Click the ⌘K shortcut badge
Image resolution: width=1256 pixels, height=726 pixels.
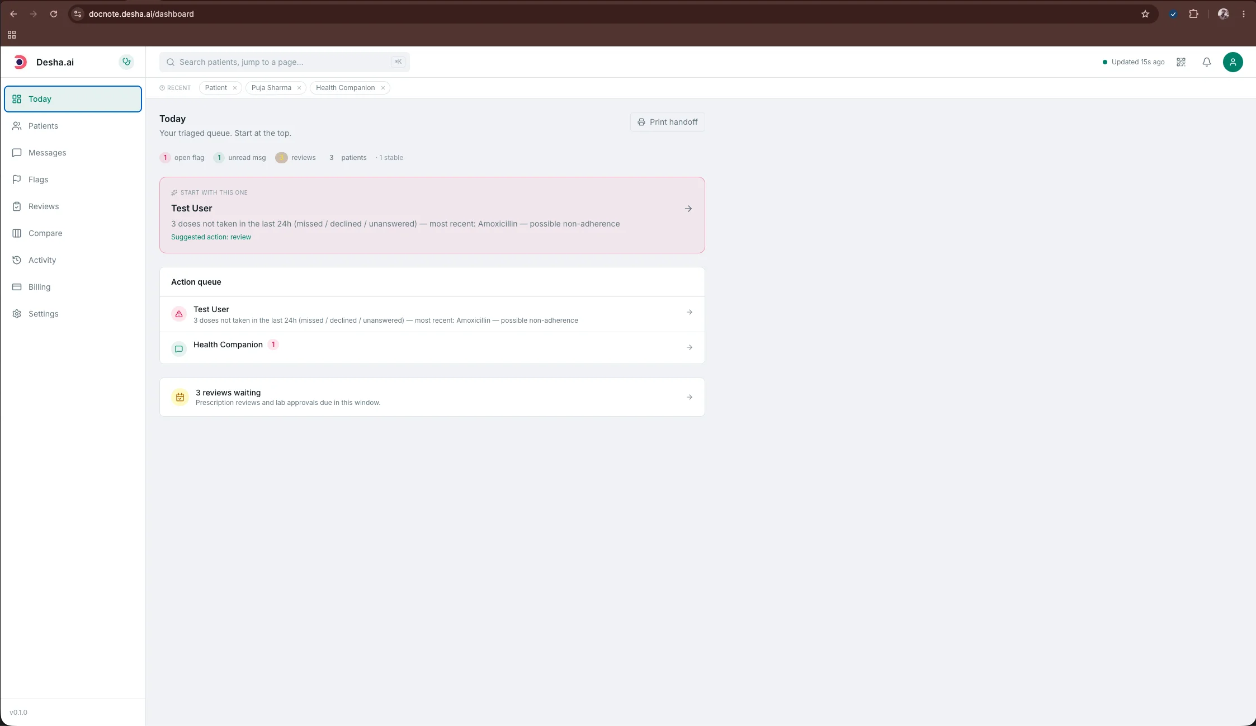coord(398,62)
